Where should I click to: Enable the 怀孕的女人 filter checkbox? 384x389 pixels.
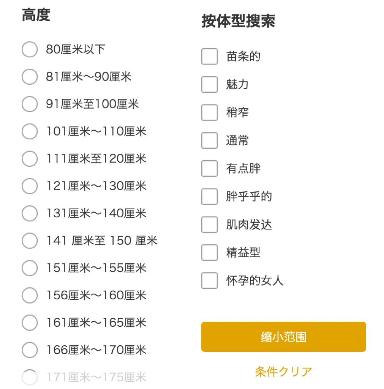click(209, 281)
